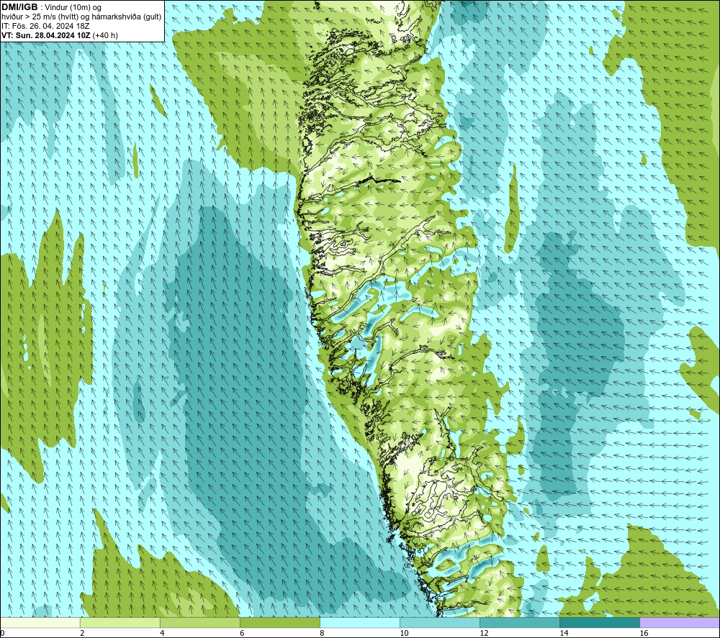Viewport: 720px width, 638px height.
Task: Click the light green 2-4 legend swatch
Action: [120, 623]
